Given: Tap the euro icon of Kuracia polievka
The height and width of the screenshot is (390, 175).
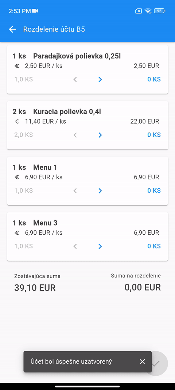Looking at the screenshot, I should tap(17, 122).
